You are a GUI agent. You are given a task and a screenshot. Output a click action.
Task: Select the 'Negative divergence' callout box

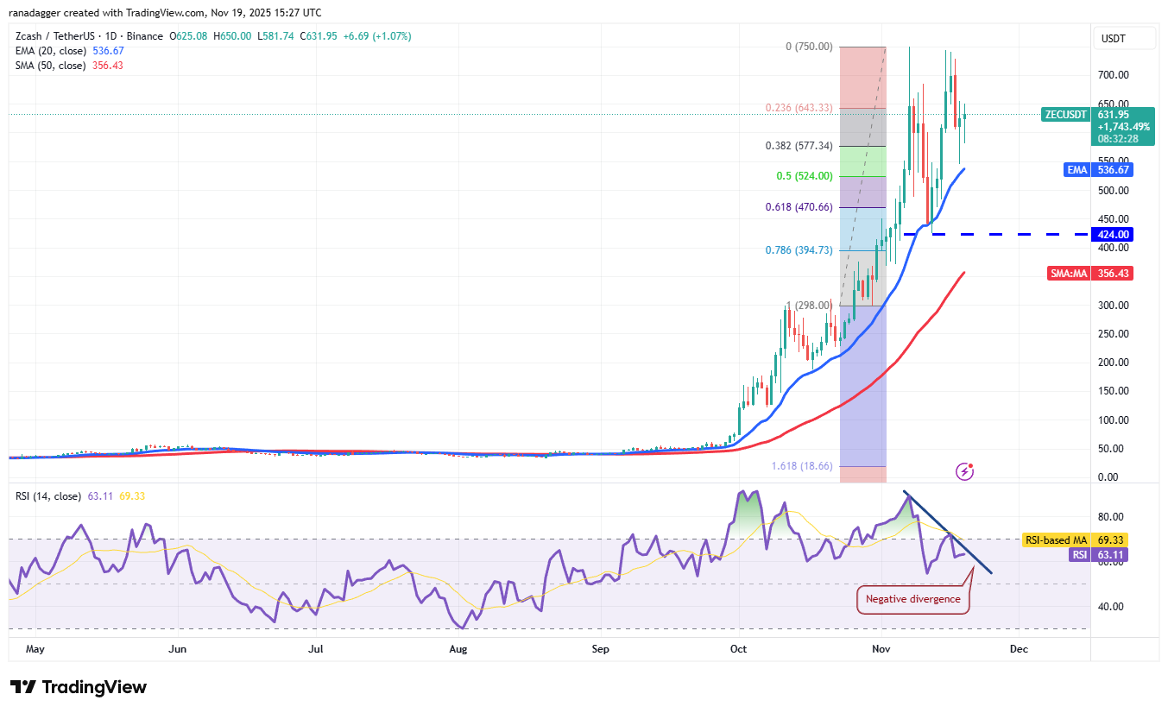(x=912, y=598)
